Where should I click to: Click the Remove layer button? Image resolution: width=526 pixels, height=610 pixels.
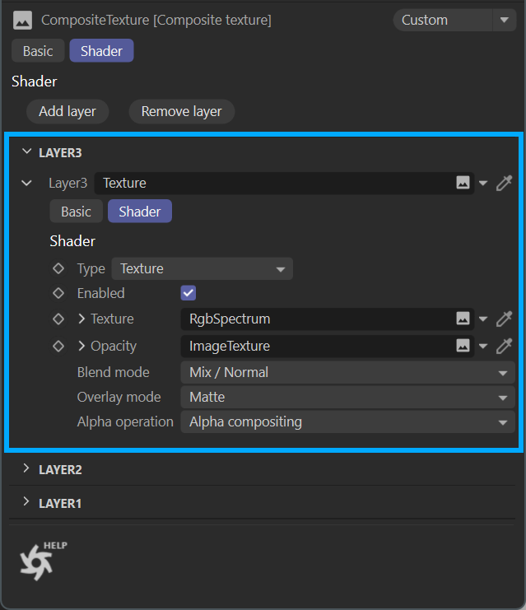[181, 111]
